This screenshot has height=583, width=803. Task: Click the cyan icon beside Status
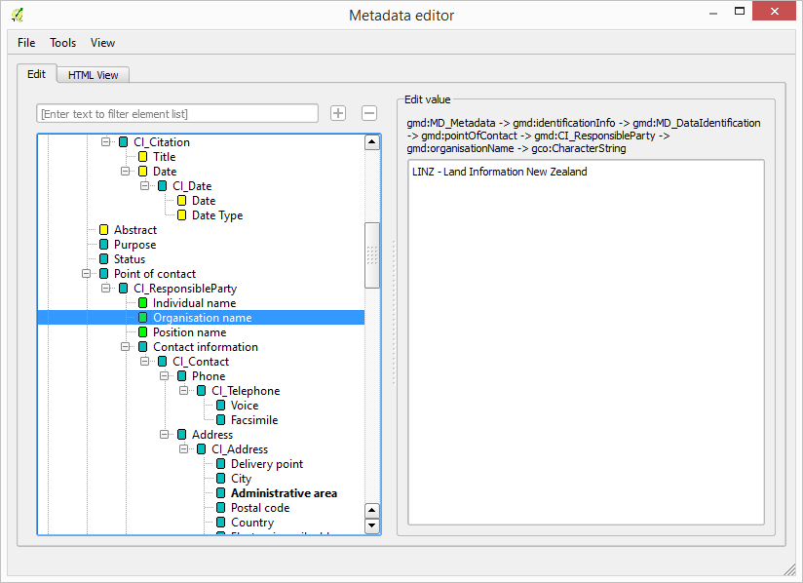click(104, 259)
